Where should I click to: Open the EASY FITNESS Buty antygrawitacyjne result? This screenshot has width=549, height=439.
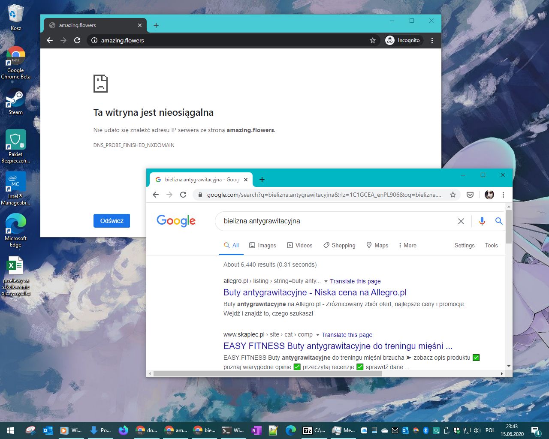coord(338,346)
